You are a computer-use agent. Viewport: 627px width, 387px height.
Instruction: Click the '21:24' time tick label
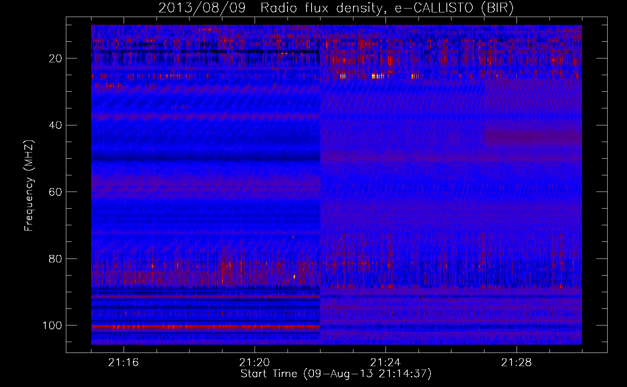click(386, 363)
